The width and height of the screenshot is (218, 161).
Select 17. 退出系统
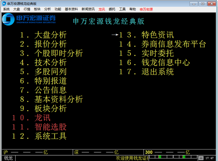coord(146,72)
